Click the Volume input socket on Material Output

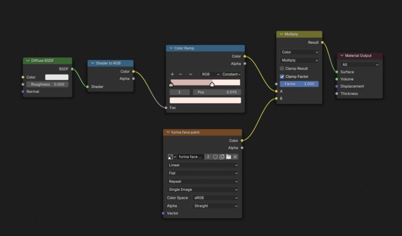tap(337, 79)
